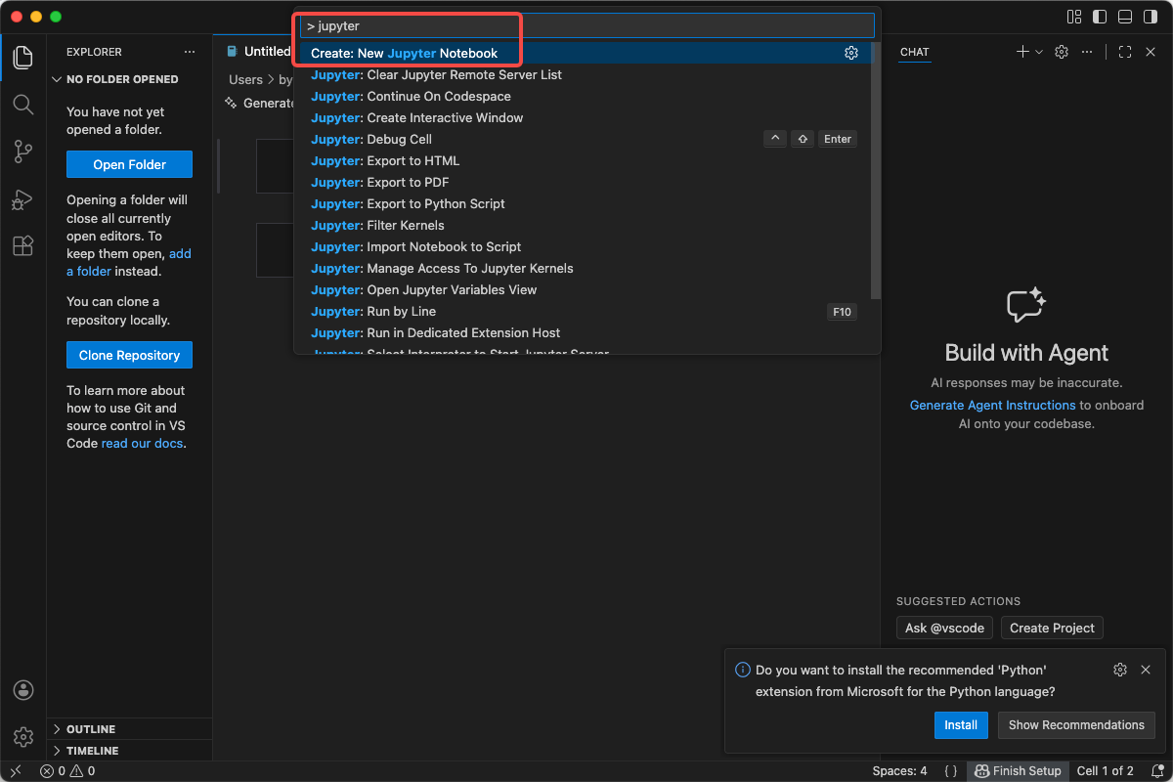1173x782 pixels.
Task: Click the Manage gear in activity bar
Action: click(x=23, y=736)
